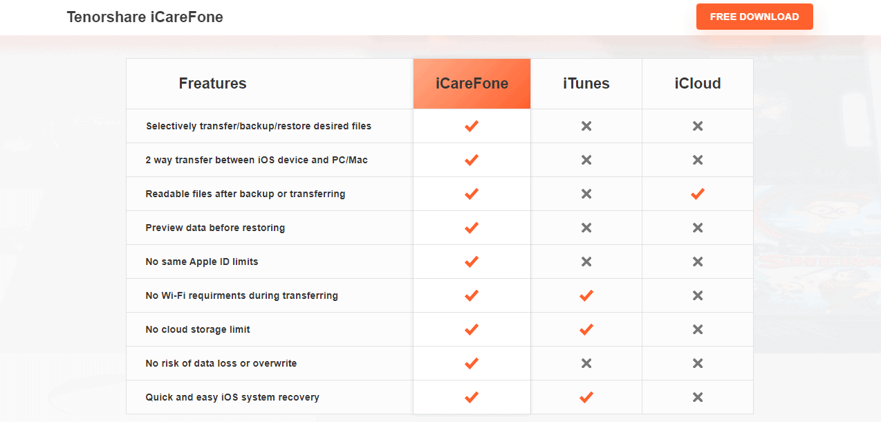Click iCareFone checkmark for selective transfer row
This screenshot has width=881, height=422.
click(x=472, y=126)
